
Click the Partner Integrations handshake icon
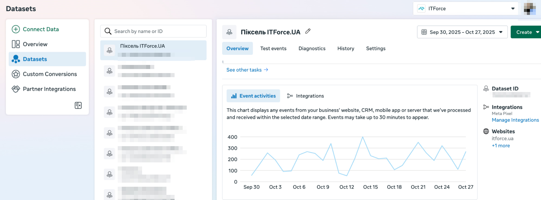(16, 89)
